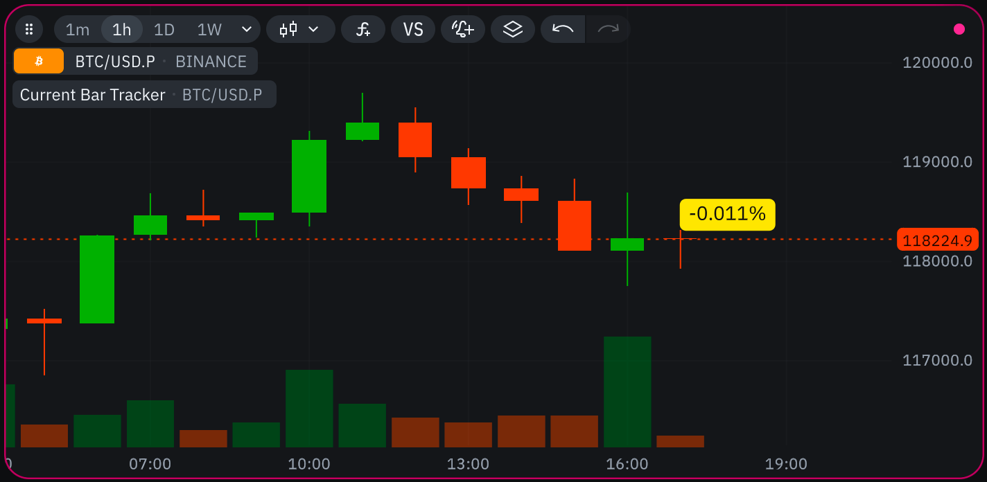Undo the last chart action
Screen dimensions: 987x482
click(563, 29)
